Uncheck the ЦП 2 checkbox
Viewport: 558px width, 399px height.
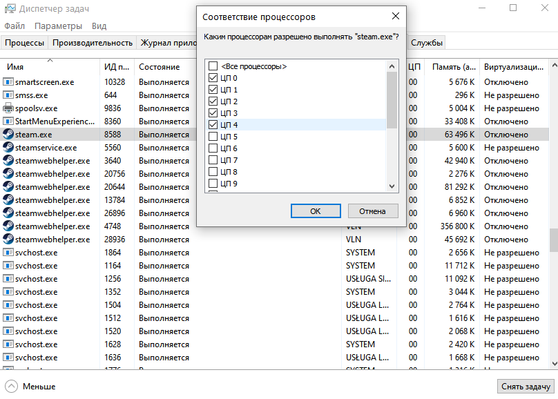pyautogui.click(x=213, y=101)
